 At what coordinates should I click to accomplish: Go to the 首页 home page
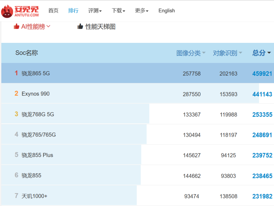pyautogui.click(x=53, y=11)
